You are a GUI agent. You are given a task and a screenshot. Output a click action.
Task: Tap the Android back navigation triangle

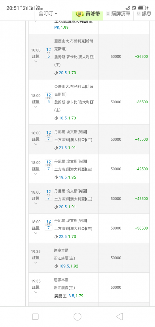coord(120,317)
